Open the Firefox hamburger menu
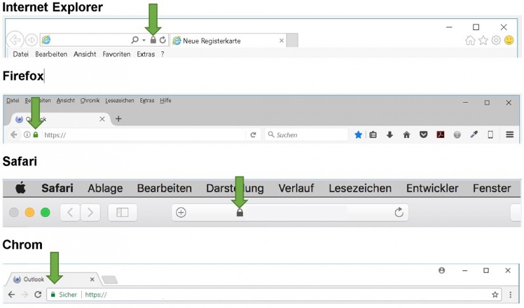Viewport: 524px width, 308px height. (x=510, y=135)
